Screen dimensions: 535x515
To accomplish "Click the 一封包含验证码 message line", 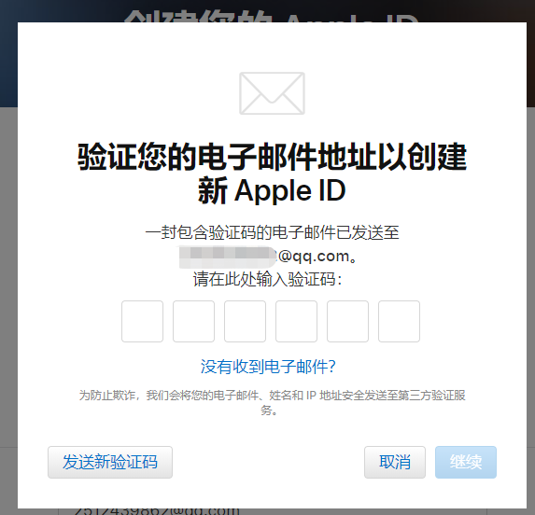I will tap(272, 233).
